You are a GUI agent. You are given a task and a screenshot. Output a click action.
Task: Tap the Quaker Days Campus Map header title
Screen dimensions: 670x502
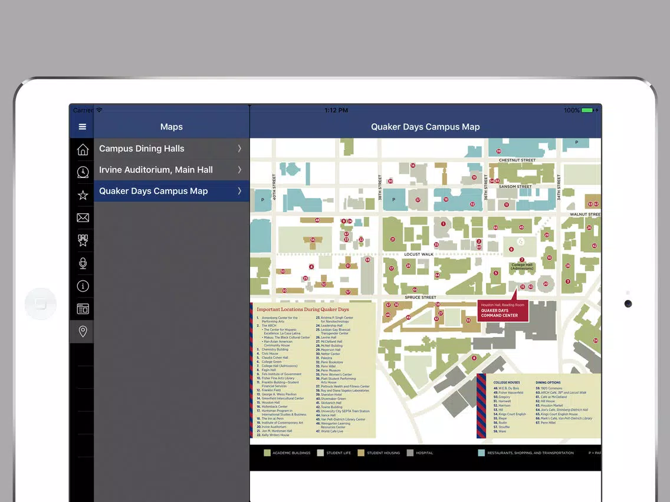[x=425, y=127]
